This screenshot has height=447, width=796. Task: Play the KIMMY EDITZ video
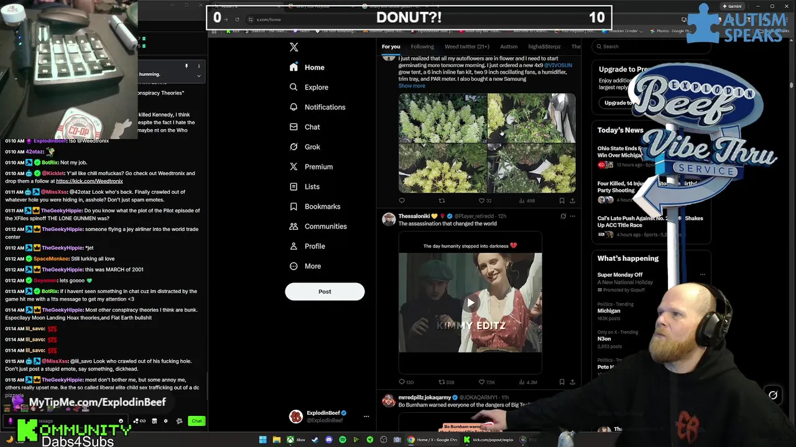click(x=470, y=302)
